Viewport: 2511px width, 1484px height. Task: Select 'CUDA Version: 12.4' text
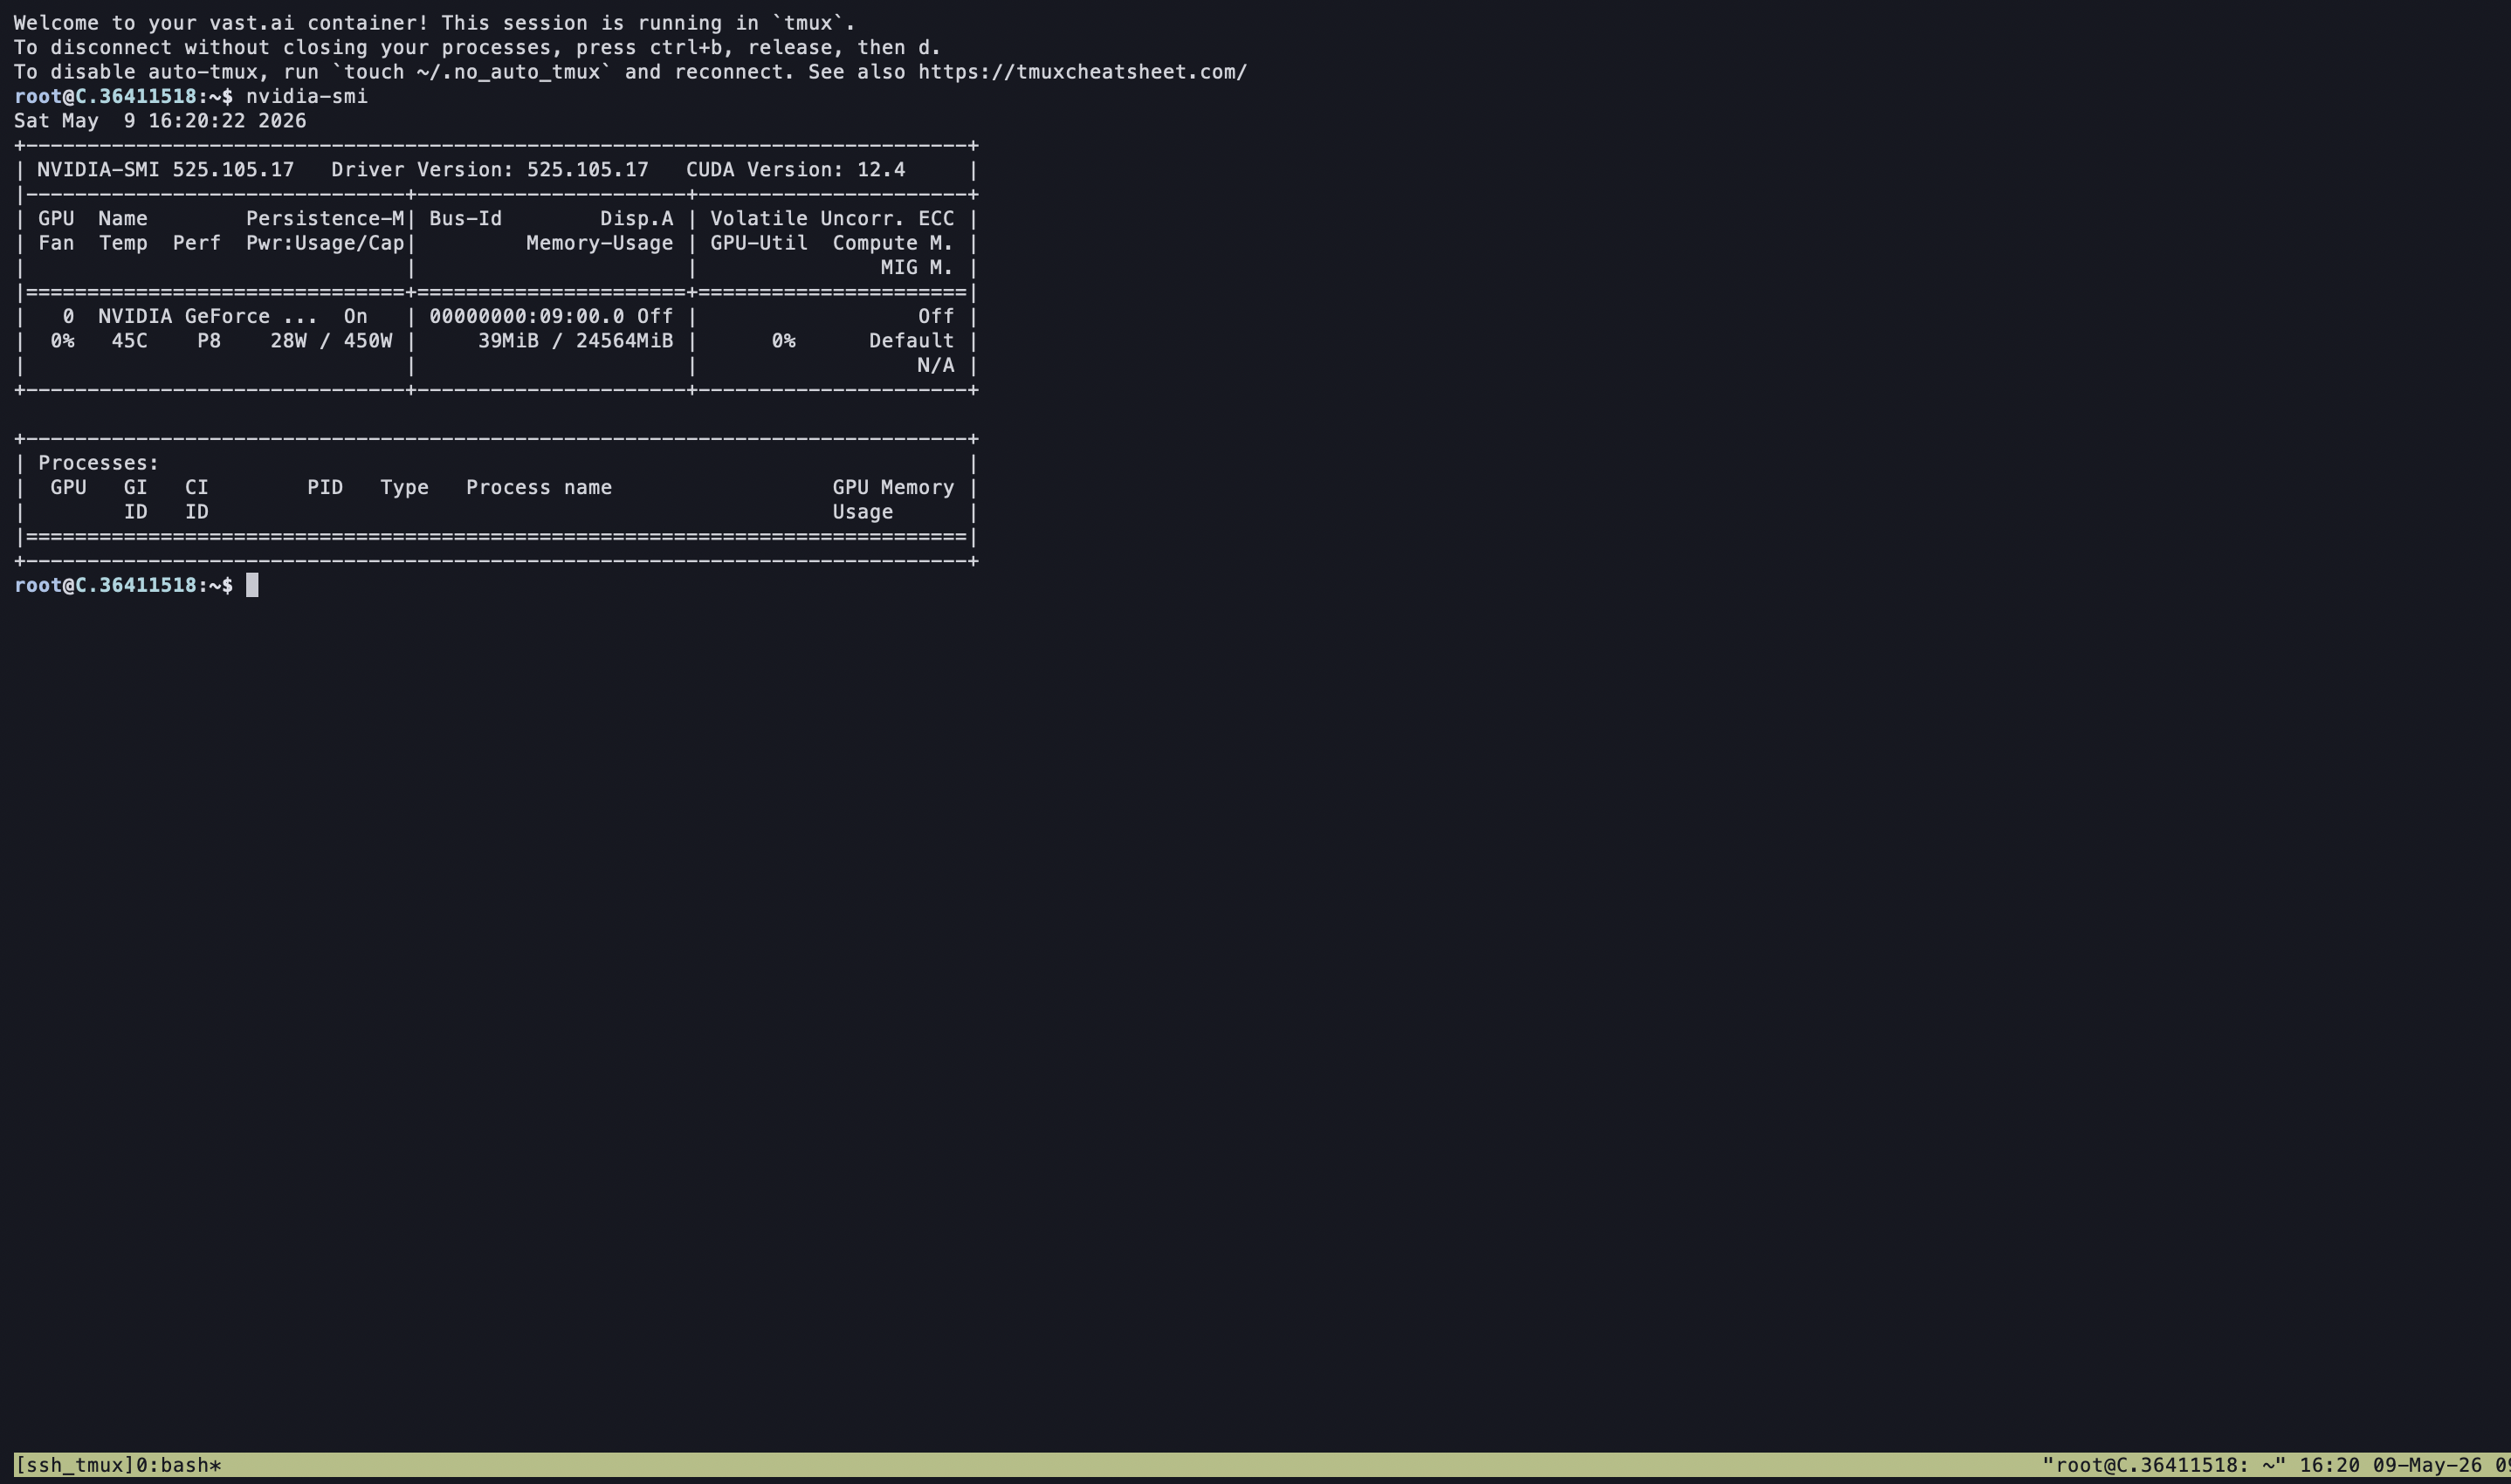tap(796, 170)
